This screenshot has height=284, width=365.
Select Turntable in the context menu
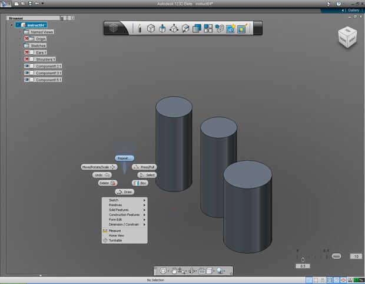coord(116,240)
